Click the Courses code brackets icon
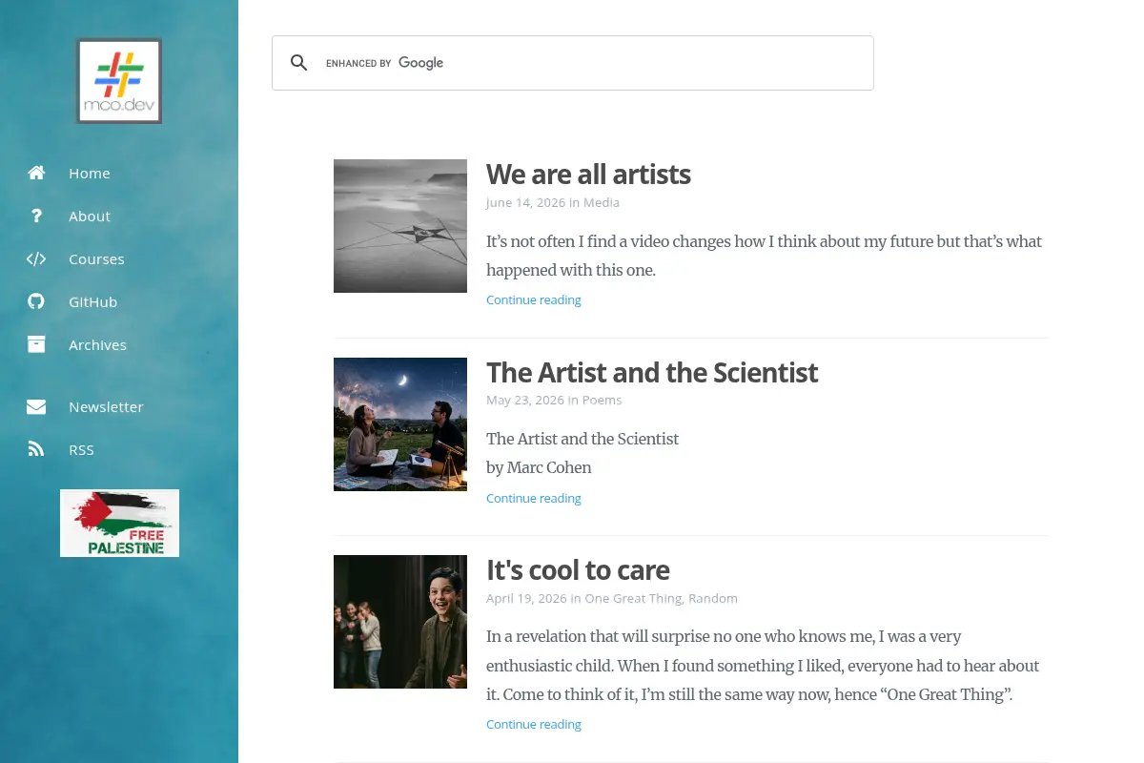1144x763 pixels. (x=36, y=258)
